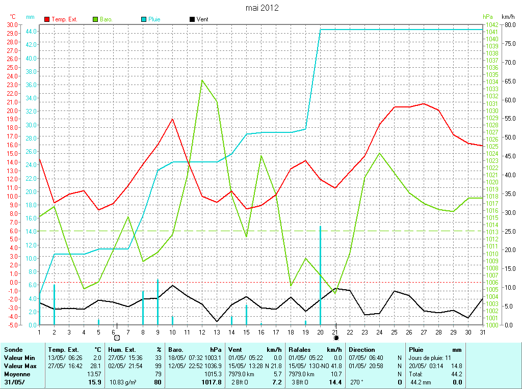Click the hPa axis unit label
The image size is (522, 389).
point(487,17)
